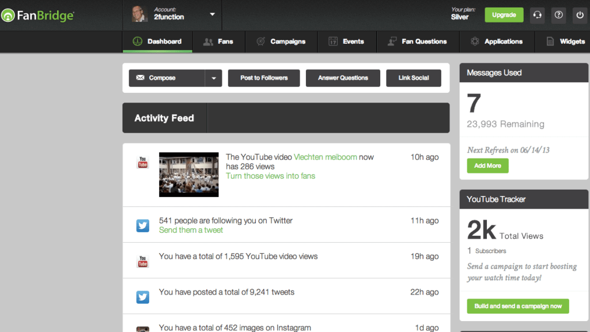Click the YouTube Tracker panel header

point(524,199)
